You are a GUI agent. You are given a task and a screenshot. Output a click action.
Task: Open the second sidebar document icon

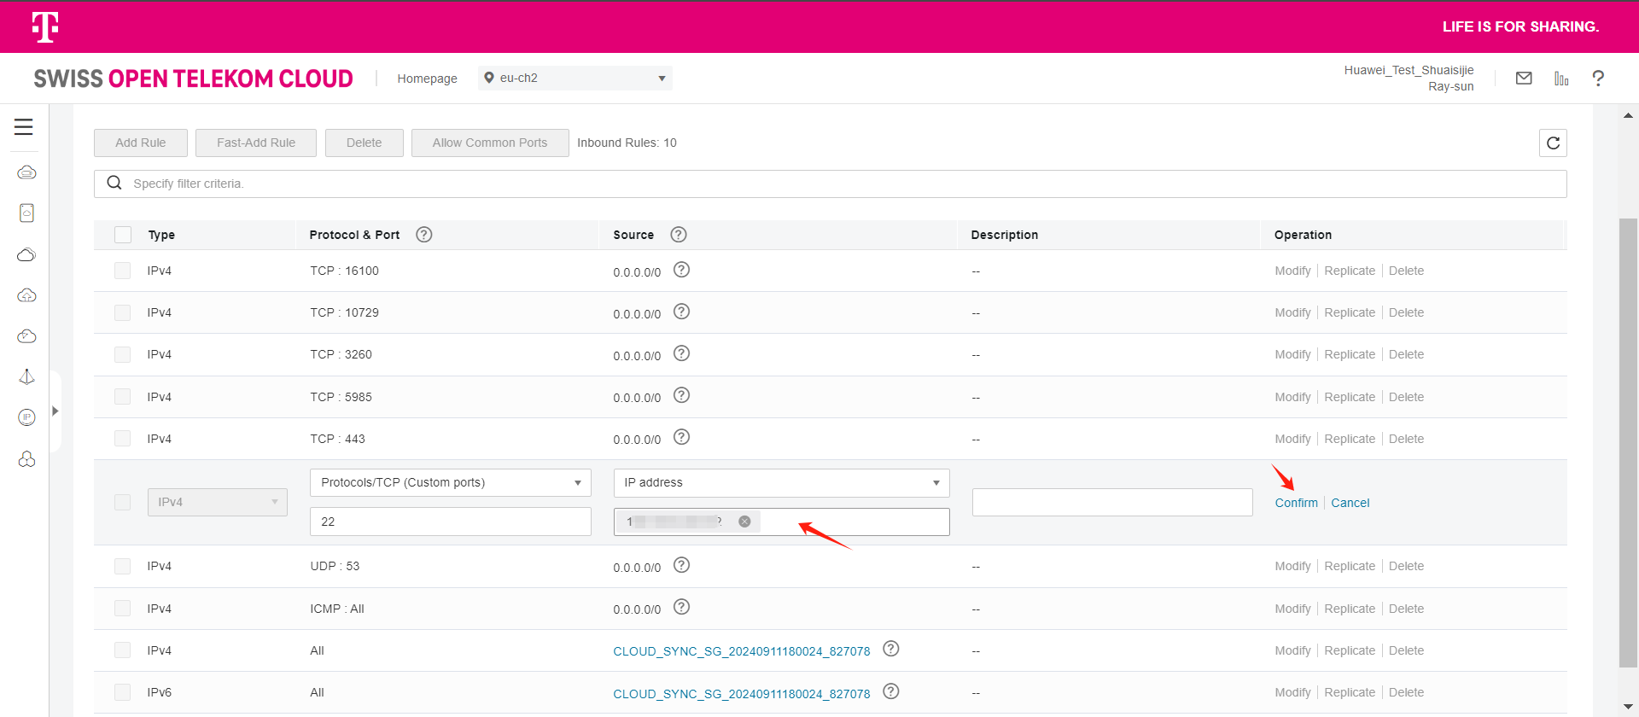(x=26, y=213)
